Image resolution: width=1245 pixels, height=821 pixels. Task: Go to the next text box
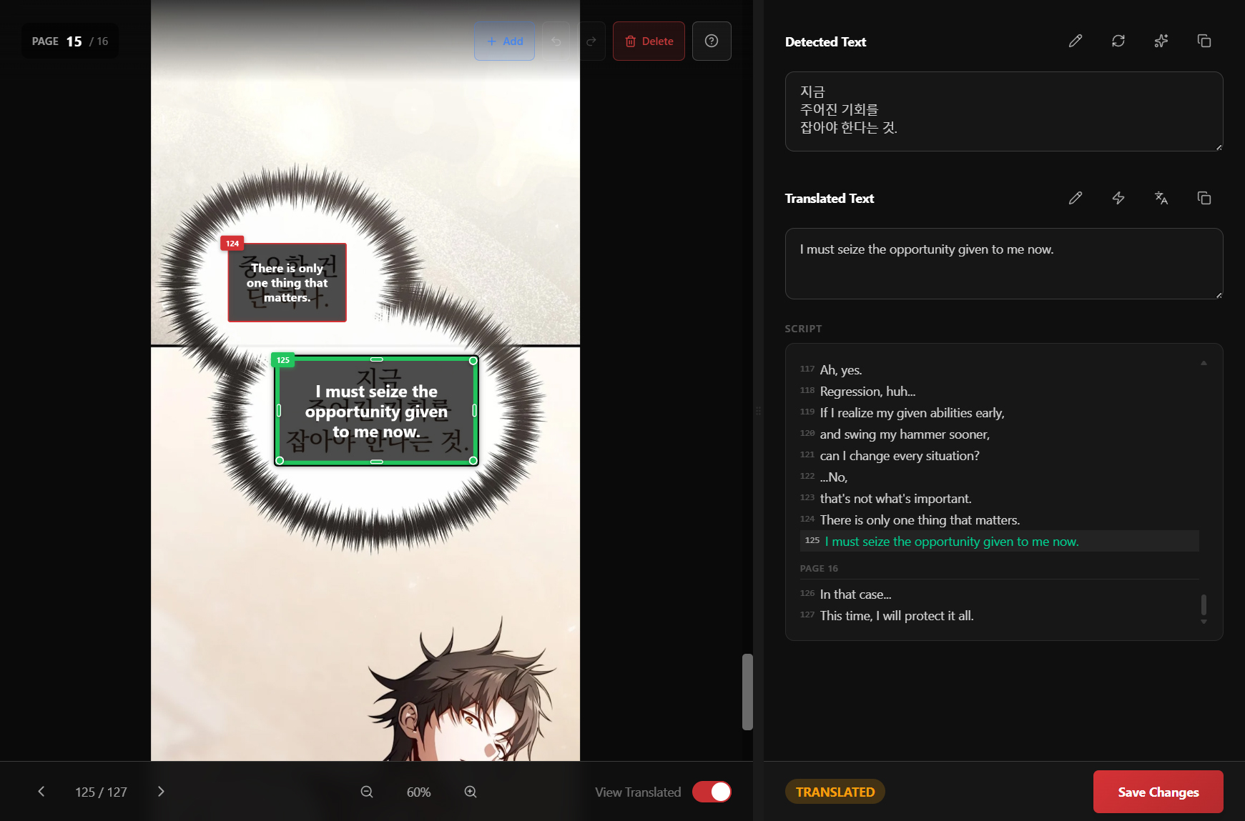pyautogui.click(x=161, y=792)
